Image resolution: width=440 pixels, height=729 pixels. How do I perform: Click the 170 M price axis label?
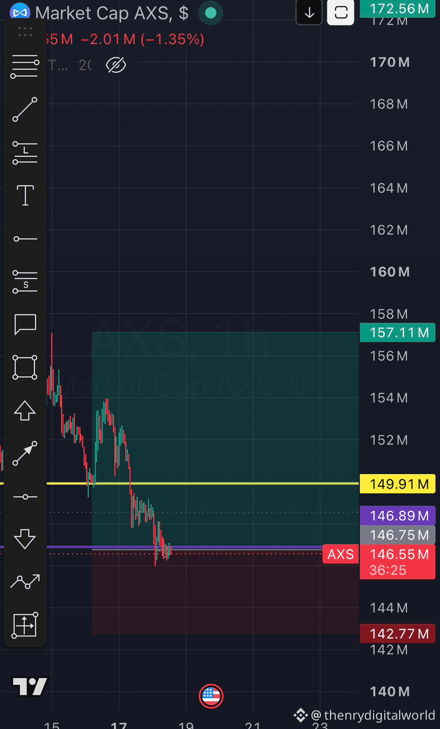pyautogui.click(x=390, y=62)
